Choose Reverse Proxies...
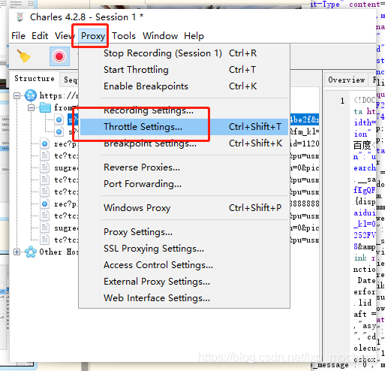The height and width of the screenshot is (371, 385). coord(184,167)
